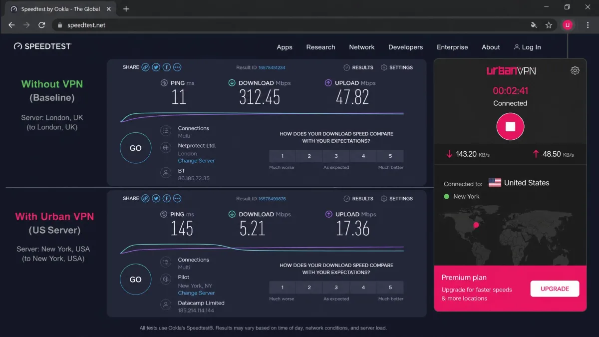
Task: Share baseline result on Twitter
Action: click(x=156, y=67)
